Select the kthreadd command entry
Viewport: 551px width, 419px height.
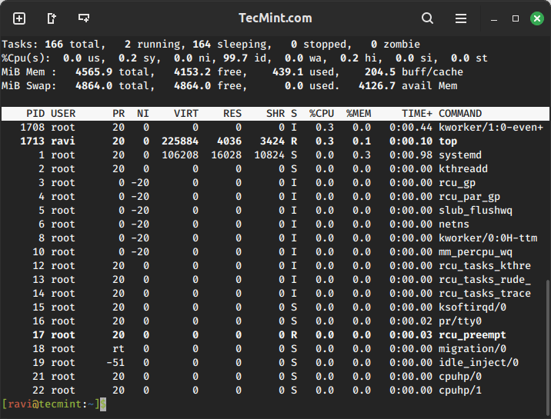pos(463,169)
